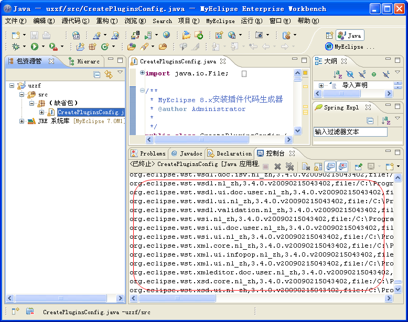Click Remove Launch icon in console toolbar
This screenshot has width=408, height=322.
[277, 166]
